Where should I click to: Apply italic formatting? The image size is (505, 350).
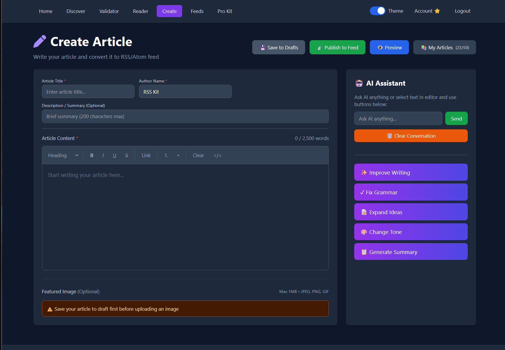pyautogui.click(x=103, y=155)
